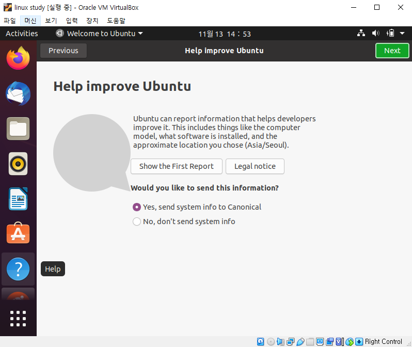Open Firefox from the dock
This screenshot has height=347, width=412.
coord(18,58)
